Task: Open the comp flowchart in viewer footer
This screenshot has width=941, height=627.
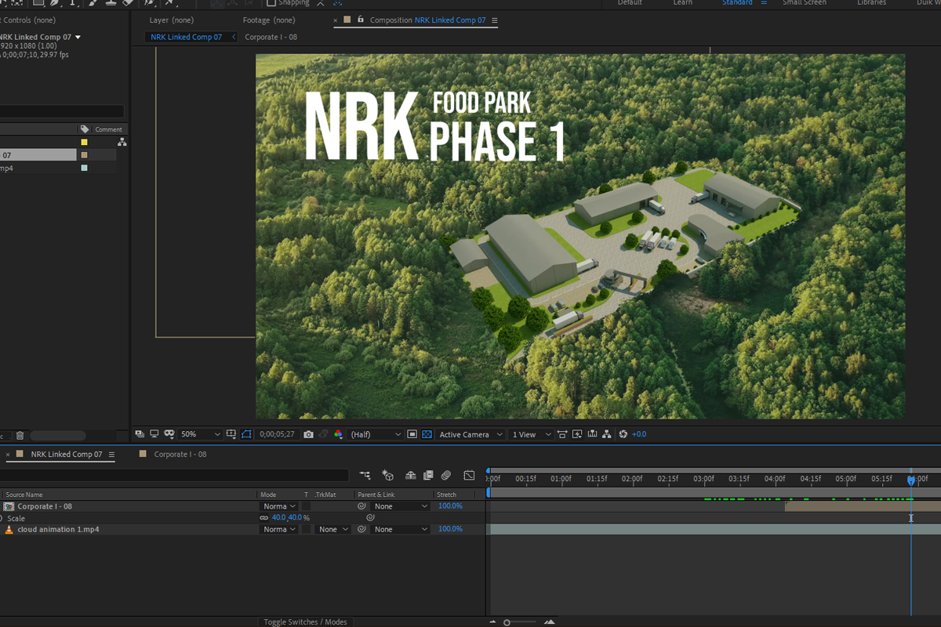Action: tap(606, 434)
